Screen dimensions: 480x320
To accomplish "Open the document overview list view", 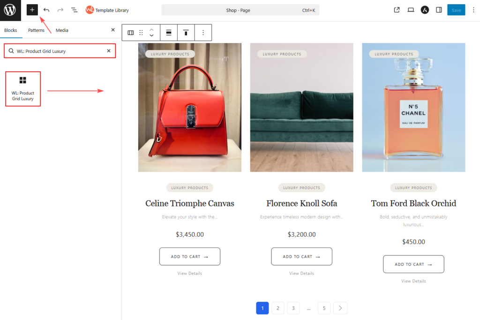I will (x=74, y=10).
